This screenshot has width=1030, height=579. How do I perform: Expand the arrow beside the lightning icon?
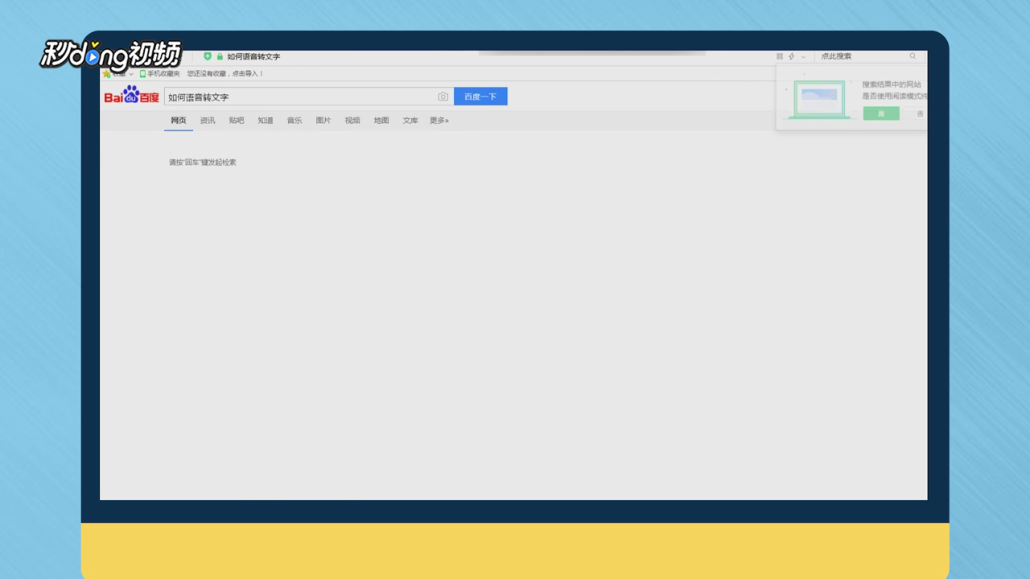(x=803, y=56)
